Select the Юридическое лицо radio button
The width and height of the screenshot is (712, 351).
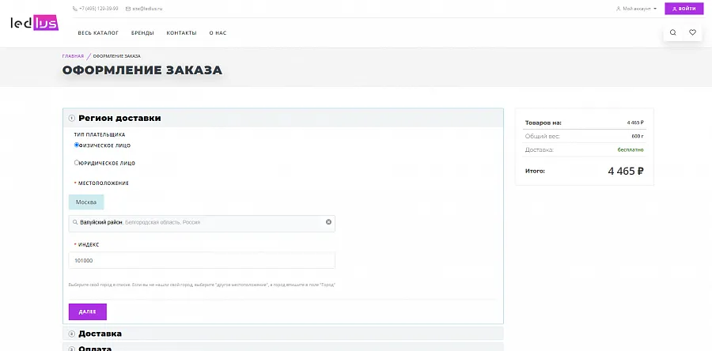77,163
